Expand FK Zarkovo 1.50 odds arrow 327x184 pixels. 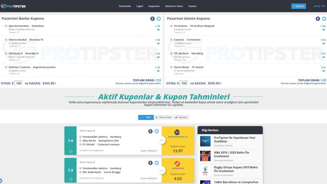(x=324, y=30)
